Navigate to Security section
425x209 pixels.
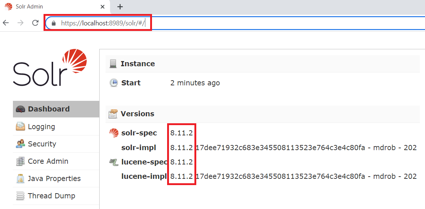[x=42, y=144]
